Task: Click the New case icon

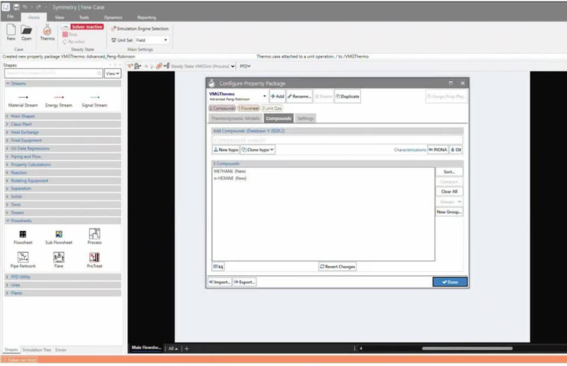Action: [11, 32]
